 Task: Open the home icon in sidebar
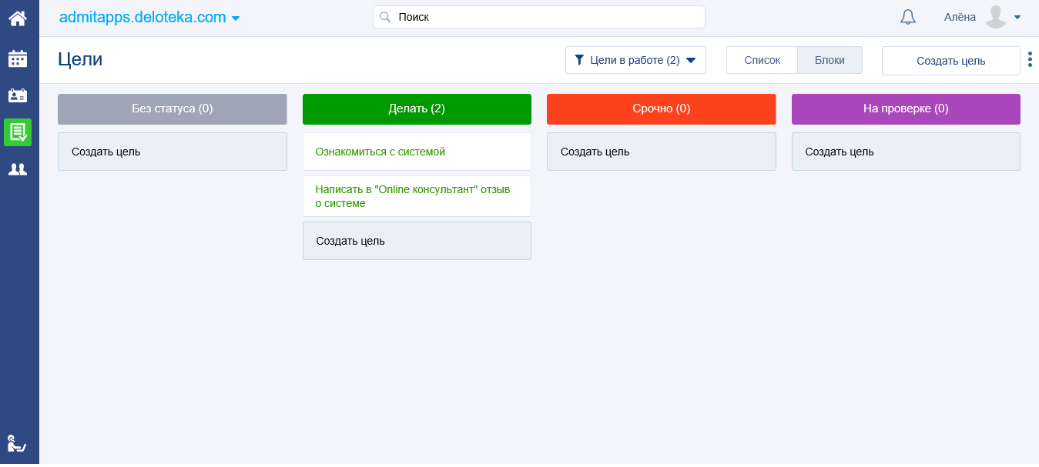tap(18, 18)
